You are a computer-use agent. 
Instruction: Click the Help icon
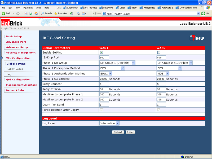pyautogui.click(x=197, y=38)
